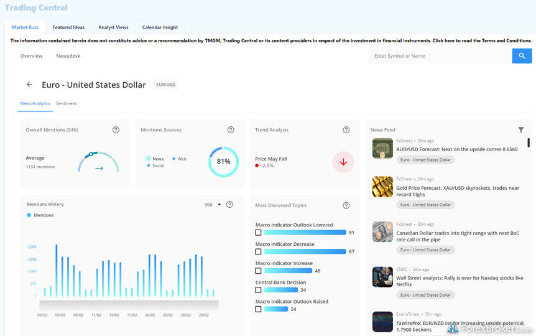Screen dimensions: 536x336
Task: Check Macro Indicator Outlook Lowered box
Action: coord(258,232)
